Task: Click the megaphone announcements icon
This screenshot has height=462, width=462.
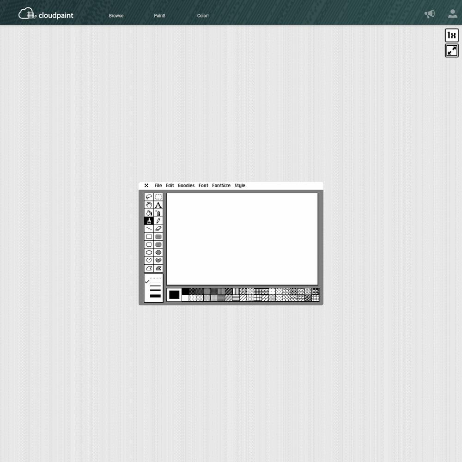Action: [429, 14]
